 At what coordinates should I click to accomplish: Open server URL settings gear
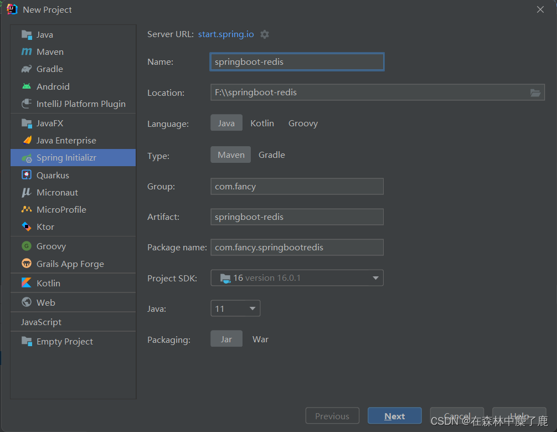point(265,34)
